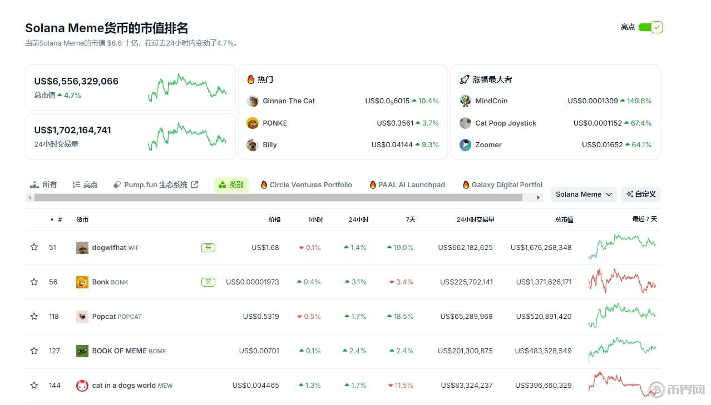Sort table by 1小时 column
The width and height of the screenshot is (711, 405).
[315, 219]
